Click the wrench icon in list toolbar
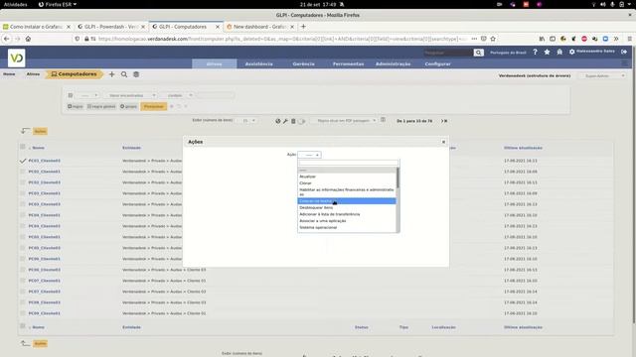The image size is (636, 357). [x=285, y=121]
